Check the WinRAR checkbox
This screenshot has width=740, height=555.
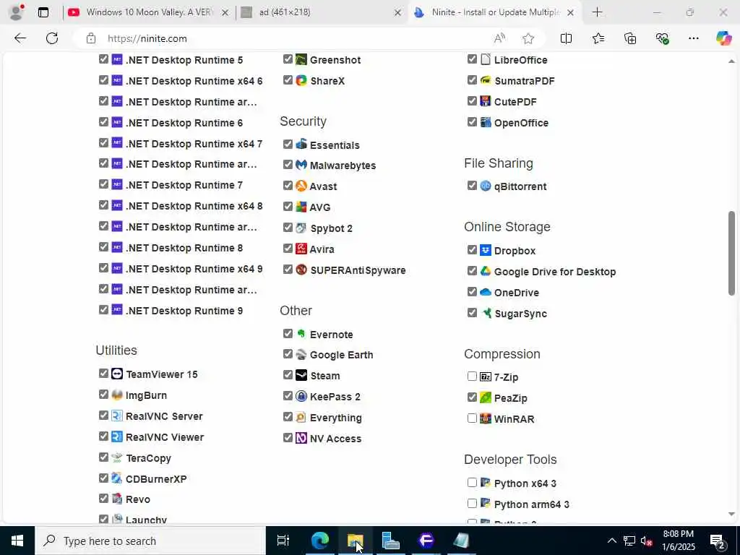472,418
